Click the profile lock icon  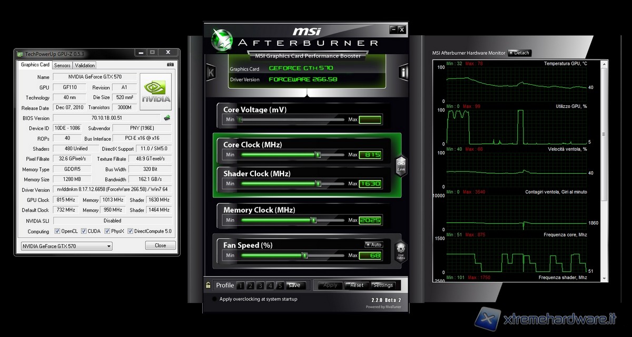(209, 285)
